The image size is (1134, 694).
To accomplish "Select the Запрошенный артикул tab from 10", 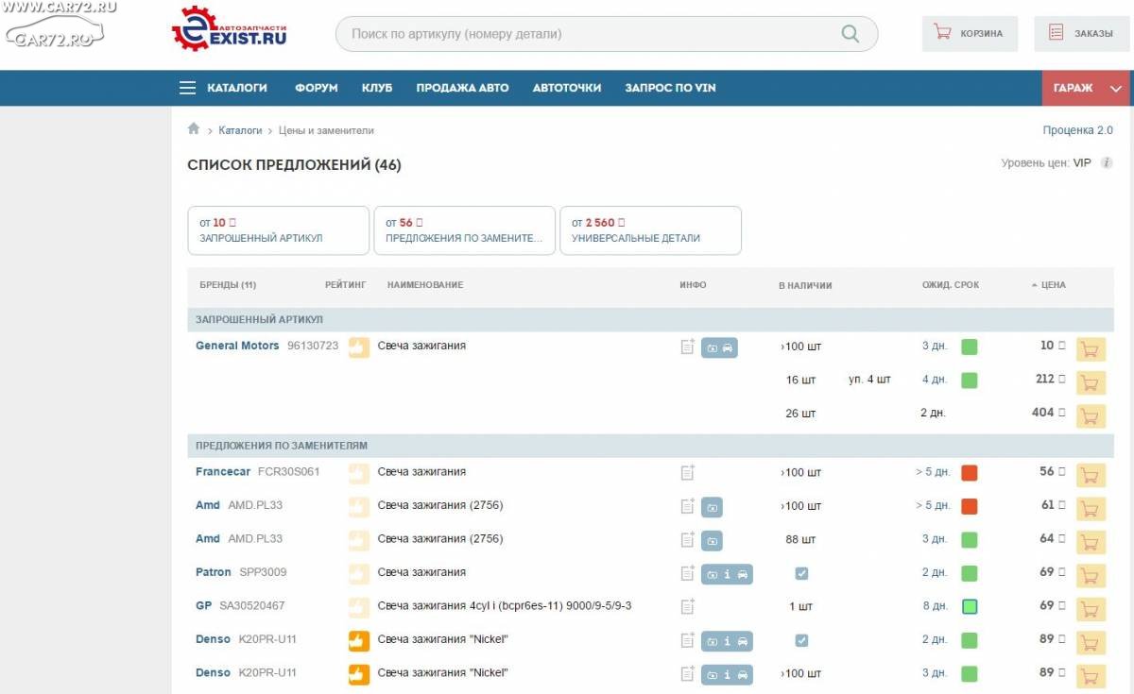I will click(x=278, y=230).
